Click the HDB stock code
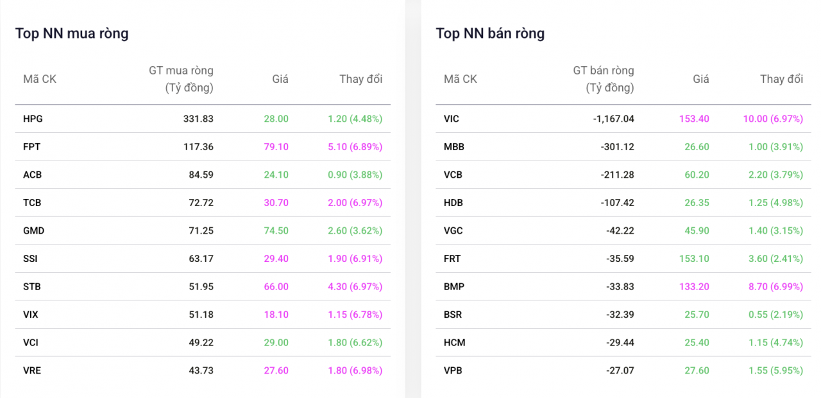Screen dimensions: 821x398 click(x=453, y=203)
